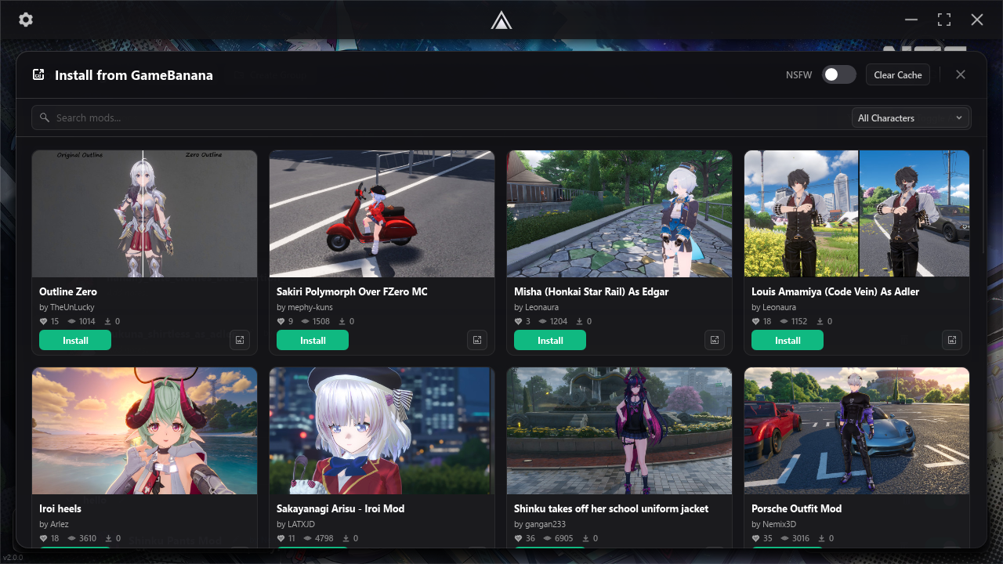Click the 'v2.0.0' version label
Image resolution: width=1003 pixels, height=564 pixels.
point(12,558)
